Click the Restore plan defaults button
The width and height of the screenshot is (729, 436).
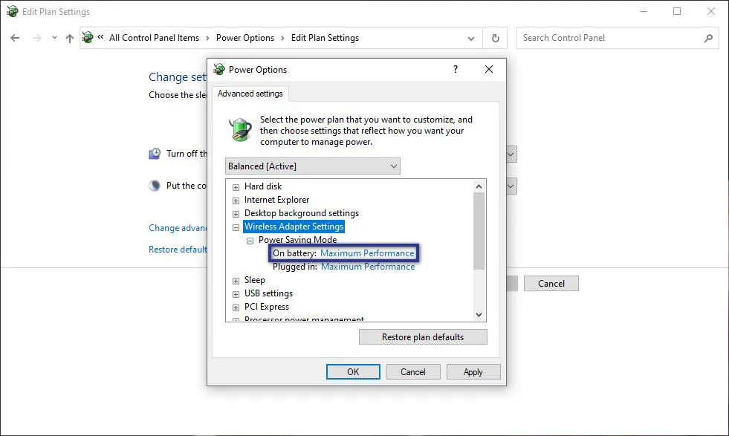[x=423, y=336]
